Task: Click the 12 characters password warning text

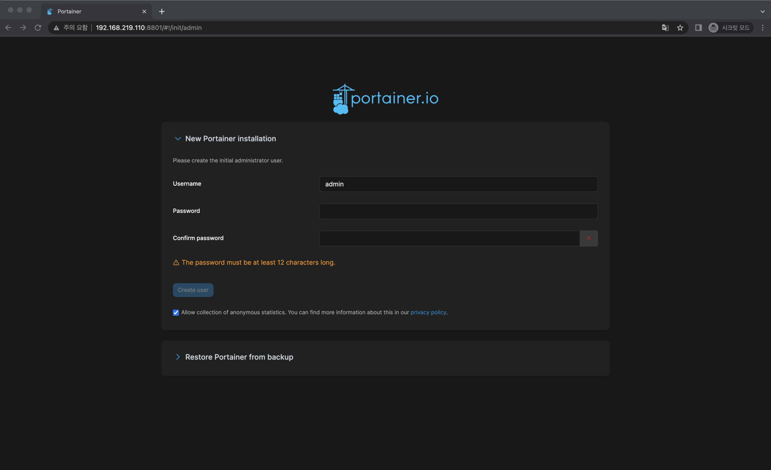Action: [258, 262]
